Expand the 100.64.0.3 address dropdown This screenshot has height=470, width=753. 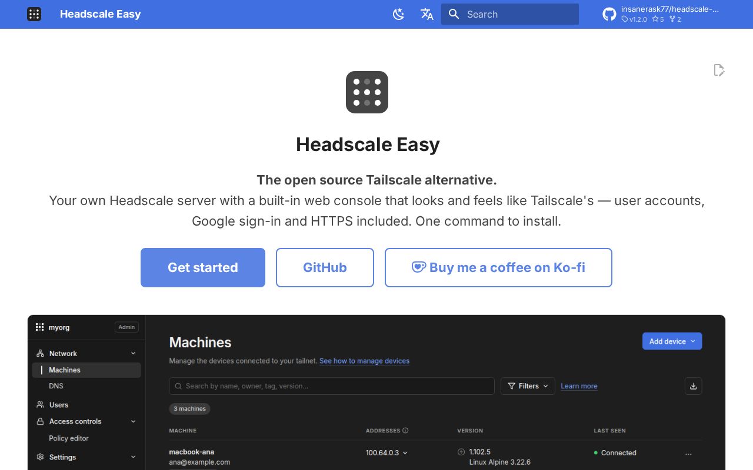point(387,452)
